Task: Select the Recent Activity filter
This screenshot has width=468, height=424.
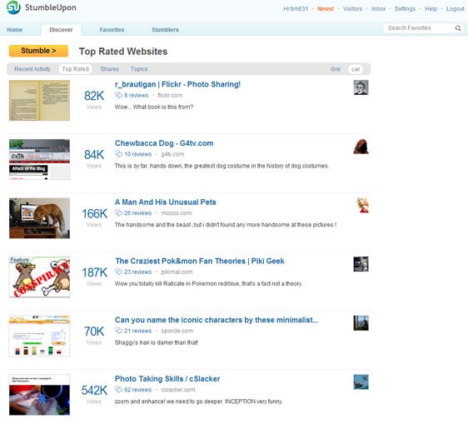Action: [x=32, y=69]
